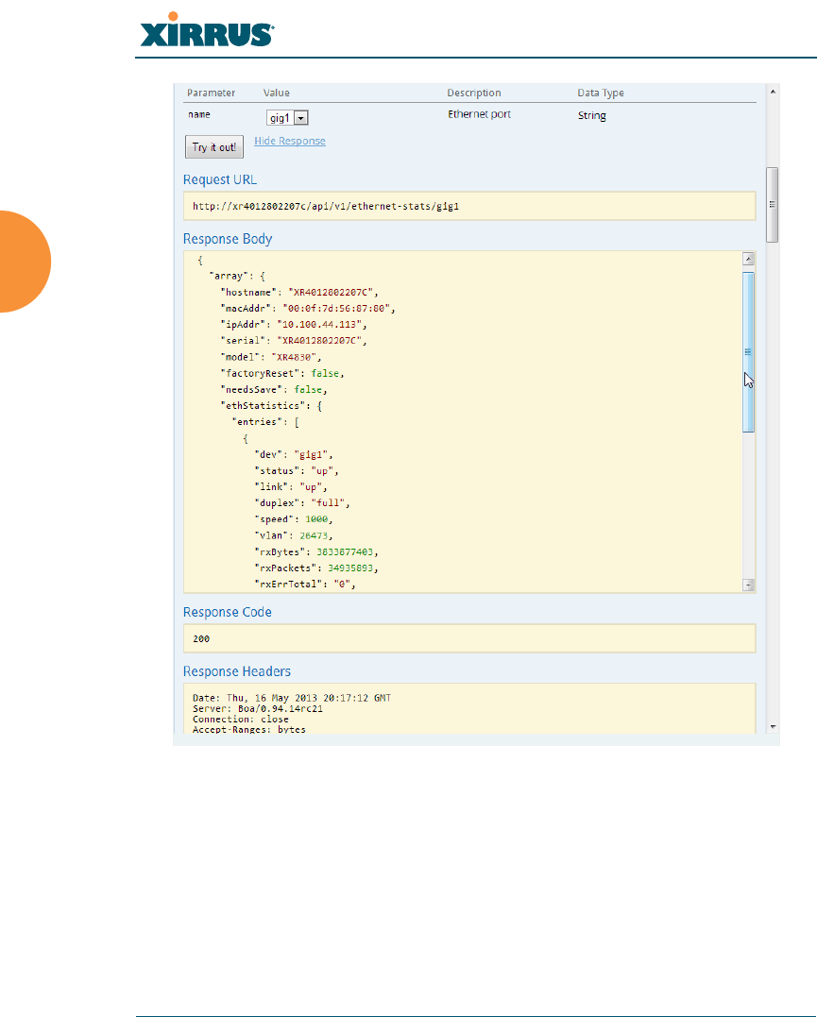Click the Try it out! button

(214, 146)
